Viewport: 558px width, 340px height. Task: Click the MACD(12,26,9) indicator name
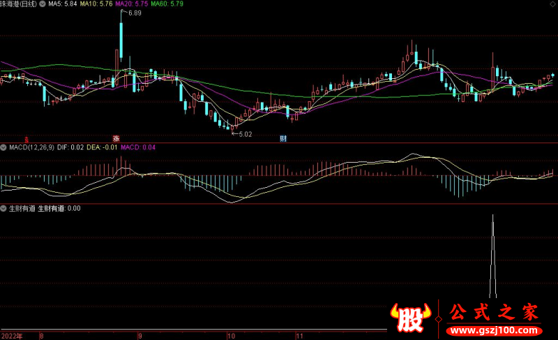point(31,147)
